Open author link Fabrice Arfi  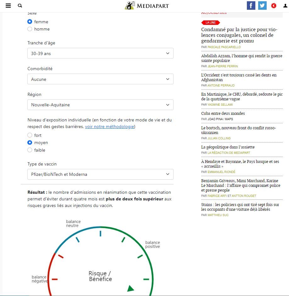coord(217,196)
